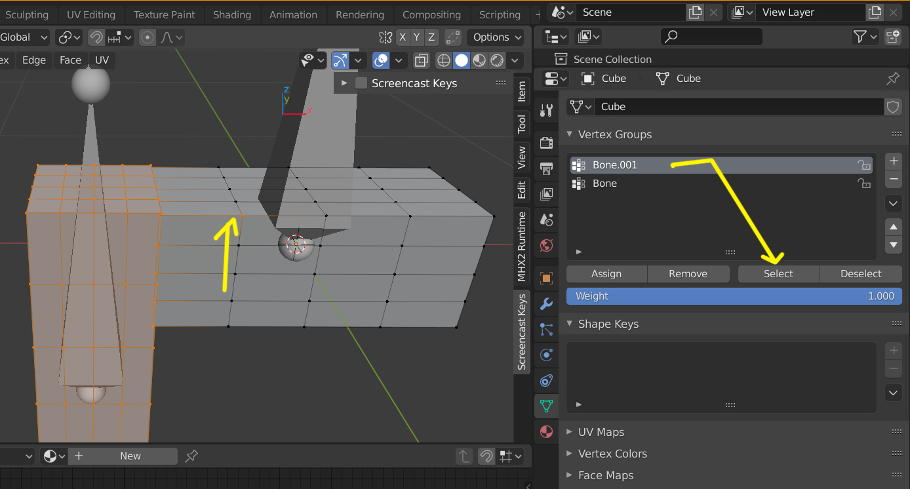Viewport: 910px width, 489px height.
Task: Toggle lock on Bone vertex group
Action: 865,184
